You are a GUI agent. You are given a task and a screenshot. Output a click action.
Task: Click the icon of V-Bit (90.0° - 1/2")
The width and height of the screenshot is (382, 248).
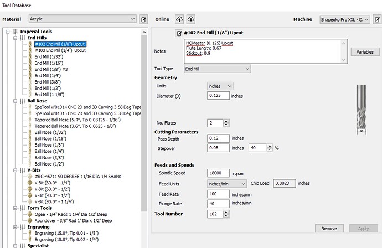tap(30, 195)
